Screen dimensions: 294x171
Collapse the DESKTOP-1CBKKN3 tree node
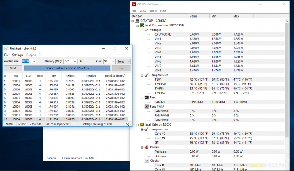point(133,21)
